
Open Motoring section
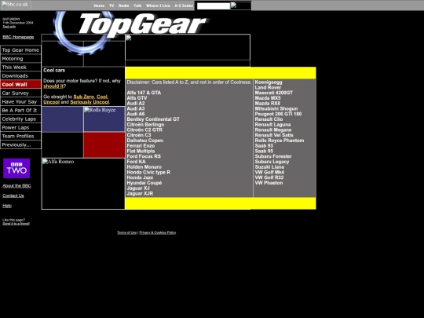[20, 59]
